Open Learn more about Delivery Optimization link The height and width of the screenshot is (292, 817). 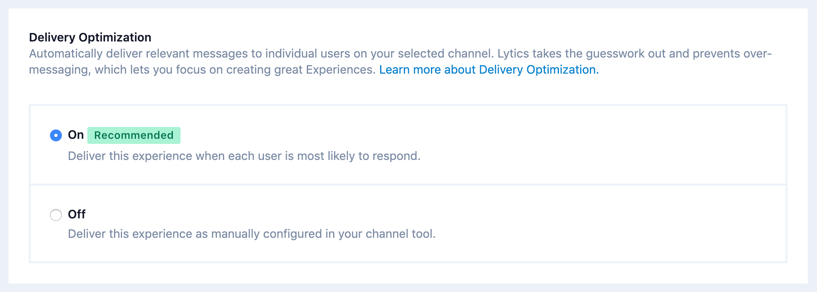coord(489,70)
